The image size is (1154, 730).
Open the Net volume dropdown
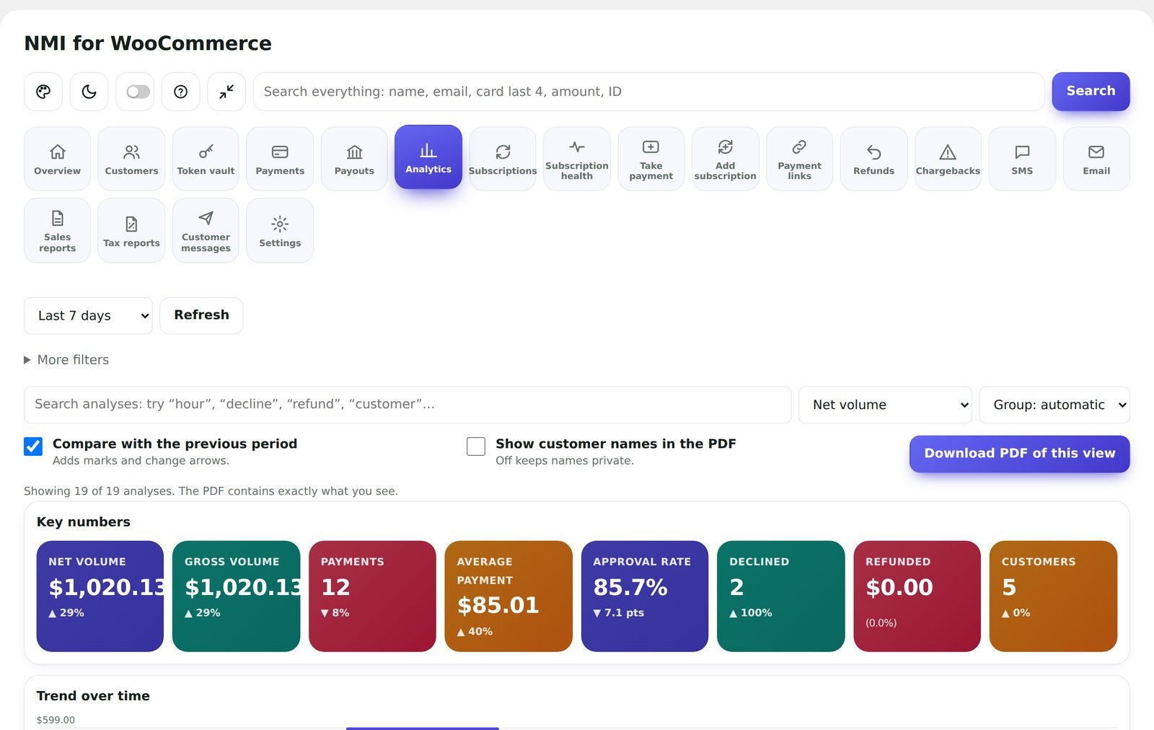click(x=885, y=405)
